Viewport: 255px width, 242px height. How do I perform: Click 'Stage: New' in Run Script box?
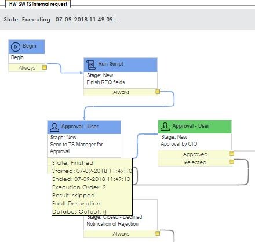coord(100,75)
